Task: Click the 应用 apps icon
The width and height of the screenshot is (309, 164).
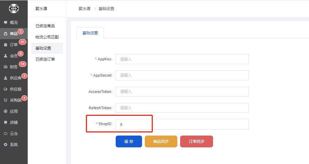Action: click(6, 111)
